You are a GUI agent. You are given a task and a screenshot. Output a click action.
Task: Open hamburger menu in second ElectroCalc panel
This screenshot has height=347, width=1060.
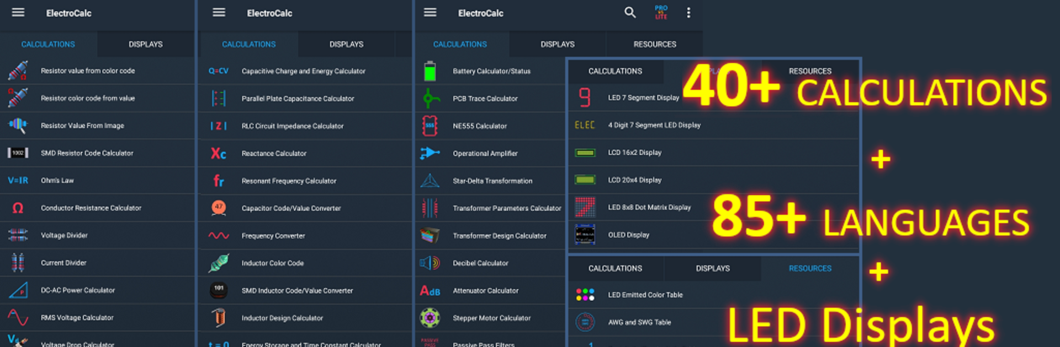pos(219,12)
